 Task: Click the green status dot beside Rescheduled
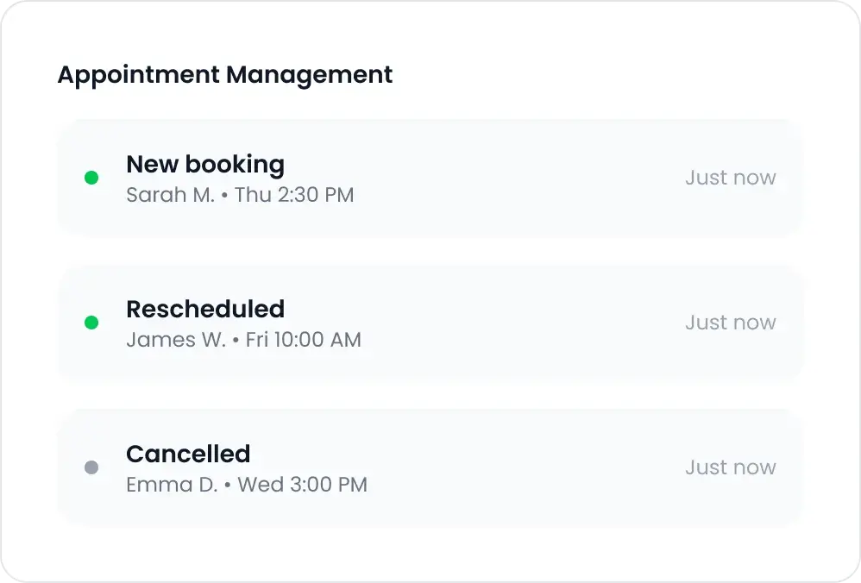pyautogui.click(x=91, y=323)
